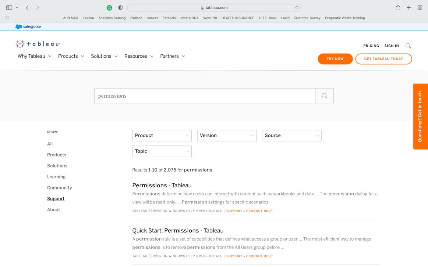Click the results count text 'Results 1-10 of 2,075'

click(x=154, y=170)
